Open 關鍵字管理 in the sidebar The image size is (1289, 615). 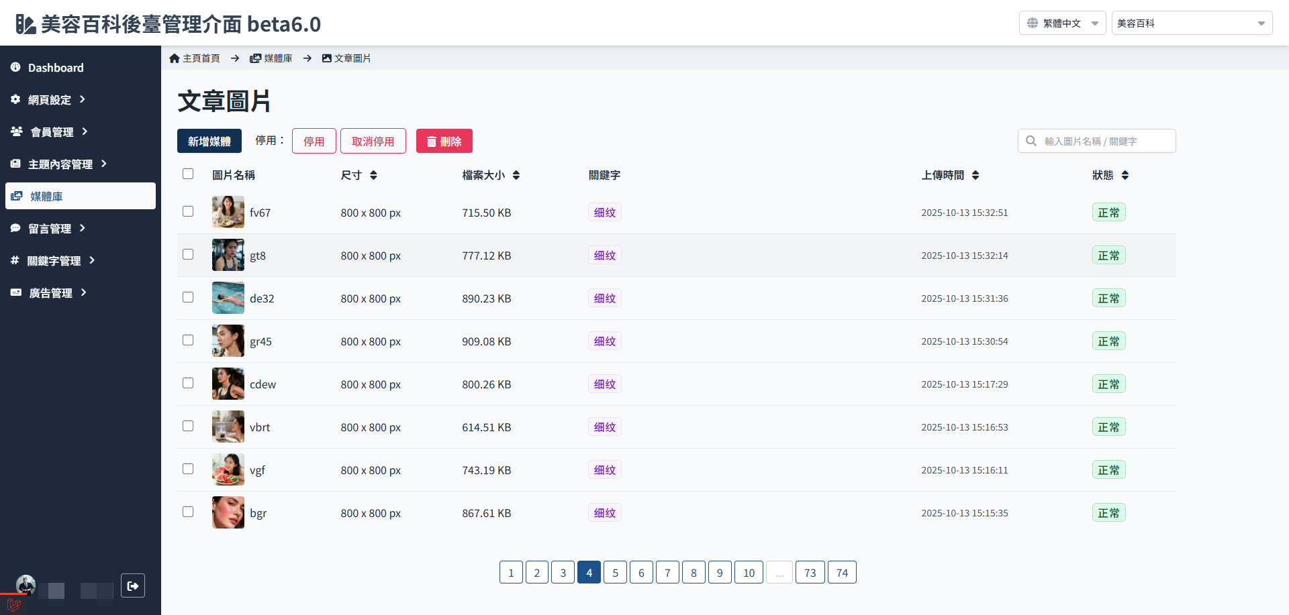point(81,260)
